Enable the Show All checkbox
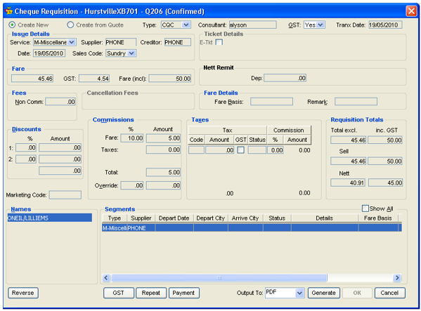421x311 pixels. tap(365, 209)
